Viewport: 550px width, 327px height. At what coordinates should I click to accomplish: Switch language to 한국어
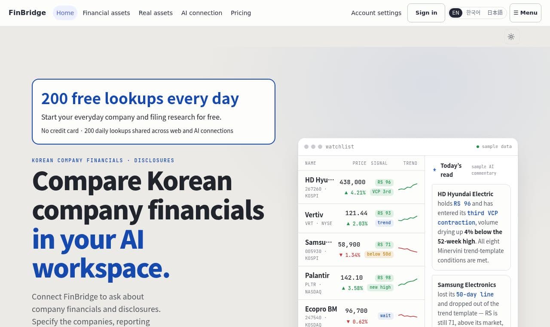click(473, 13)
